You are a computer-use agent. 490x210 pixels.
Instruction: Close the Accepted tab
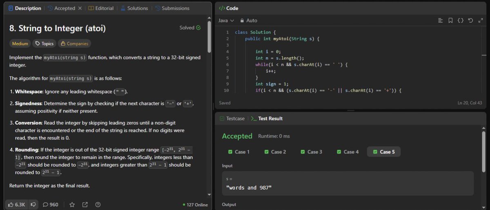[x=80, y=8]
